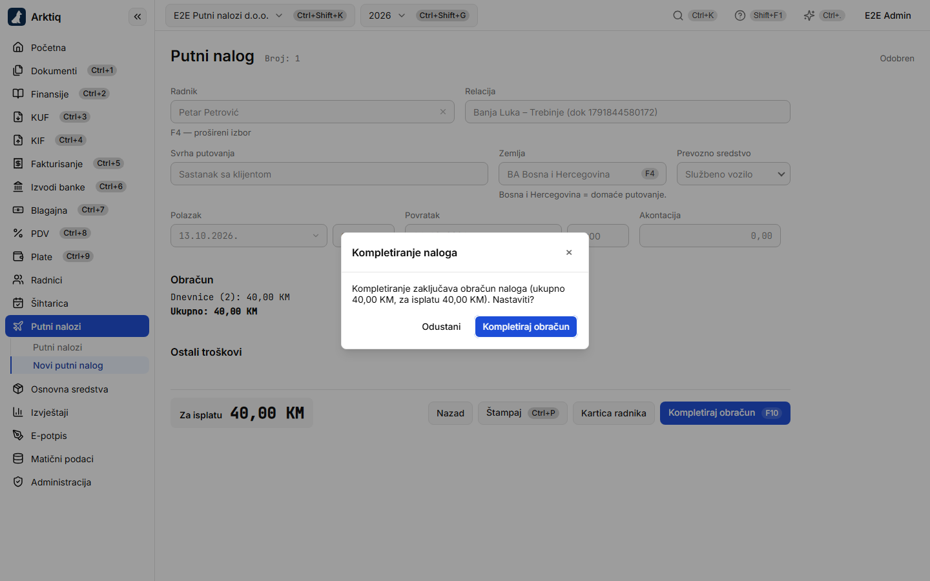Screen dimensions: 930x581
Task: Open Izvještaji chart icon in sidebar
Action: [18, 412]
